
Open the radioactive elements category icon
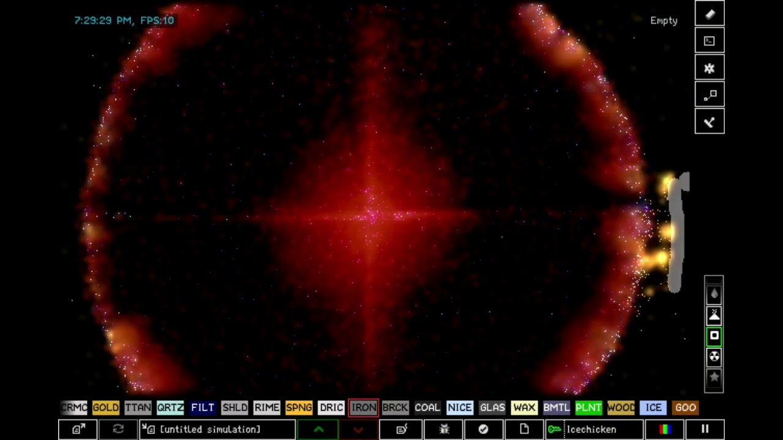[x=714, y=356]
